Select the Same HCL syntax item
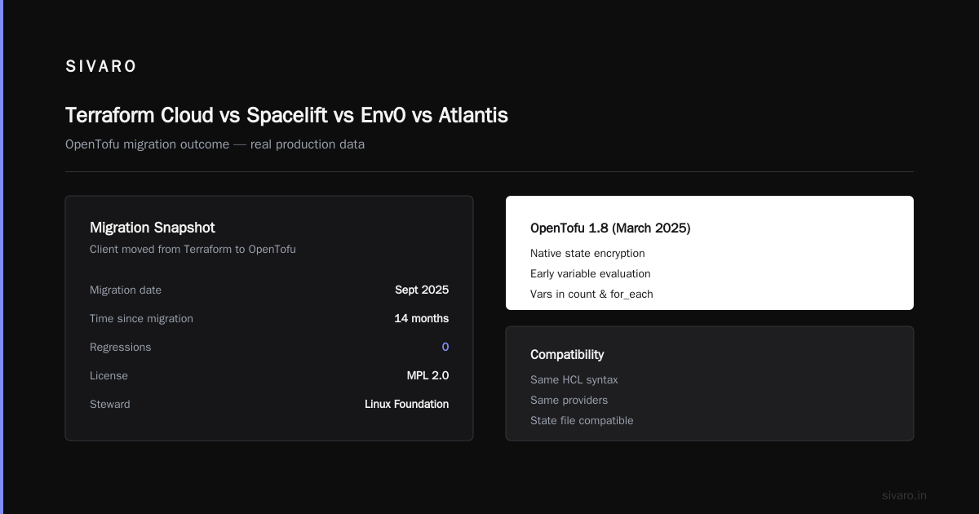 tap(574, 379)
